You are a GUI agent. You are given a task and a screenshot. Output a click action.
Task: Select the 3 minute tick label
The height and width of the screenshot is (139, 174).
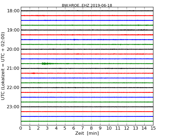pyautogui.click(x=47, y=128)
